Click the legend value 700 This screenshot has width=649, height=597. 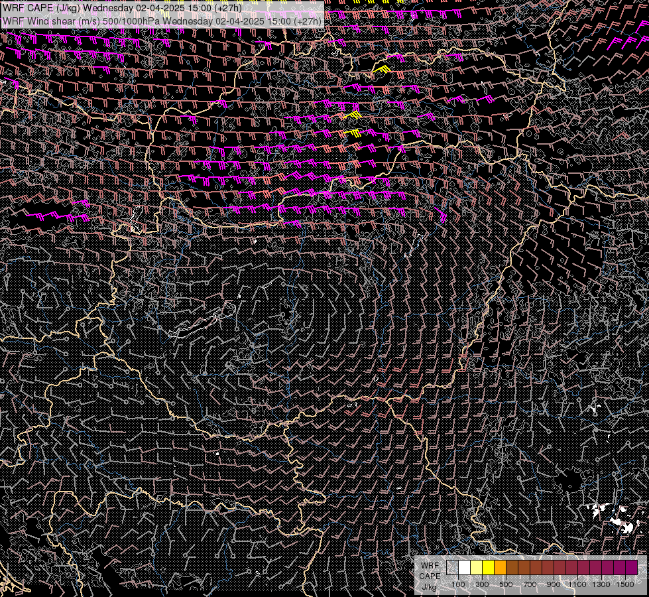pos(530,584)
